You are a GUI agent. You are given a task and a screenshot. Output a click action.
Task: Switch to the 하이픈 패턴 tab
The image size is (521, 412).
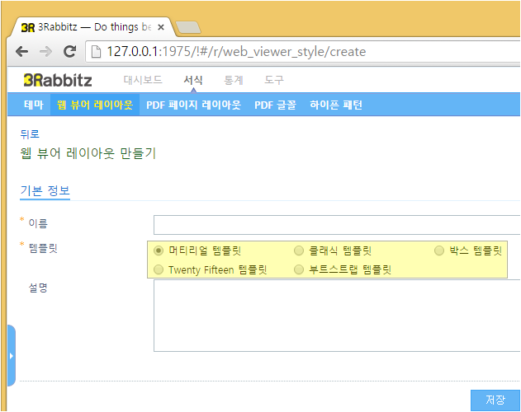tap(336, 105)
